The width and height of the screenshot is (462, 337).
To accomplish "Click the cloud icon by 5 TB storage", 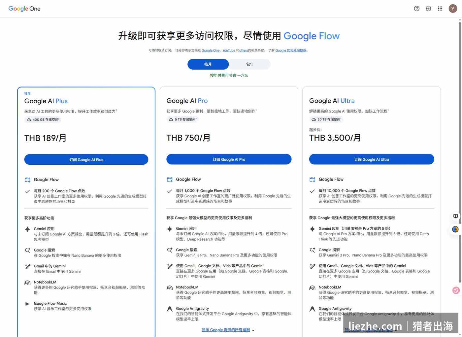I will tap(171, 119).
